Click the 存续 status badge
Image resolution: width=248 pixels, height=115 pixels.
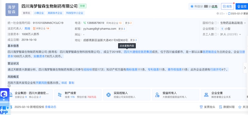click(82, 6)
